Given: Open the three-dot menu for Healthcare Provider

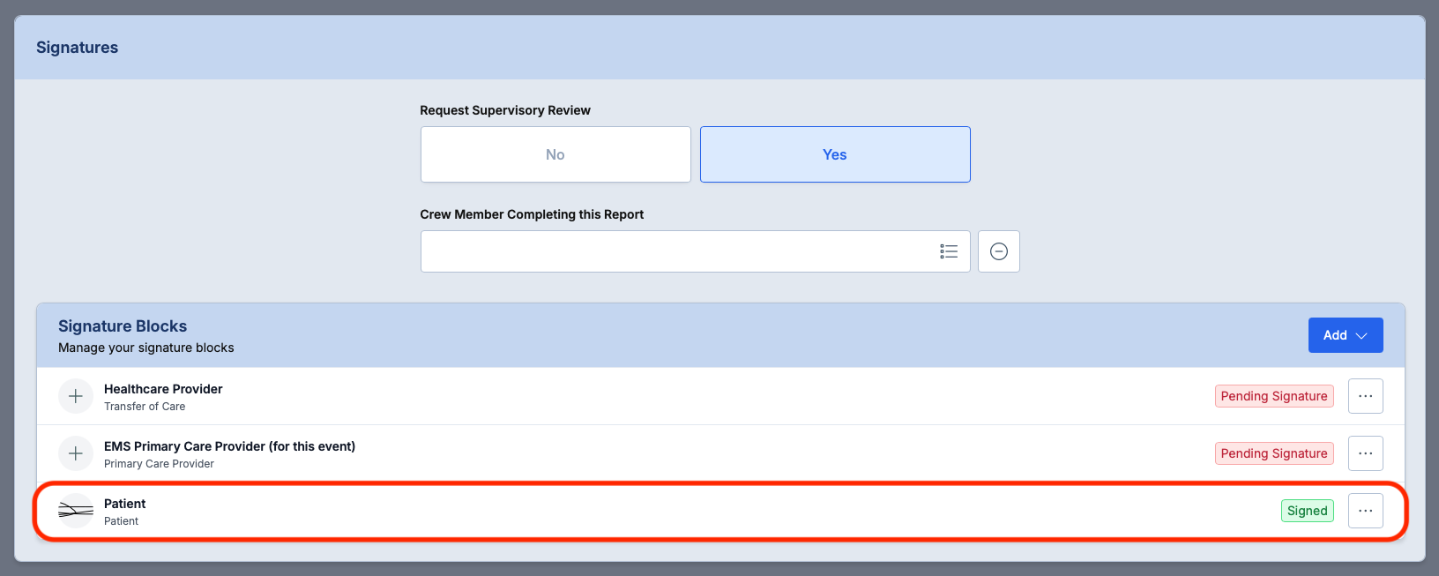Looking at the screenshot, I should pyautogui.click(x=1365, y=396).
